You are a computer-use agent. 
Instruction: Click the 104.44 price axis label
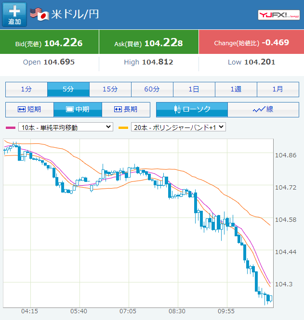[286, 252]
